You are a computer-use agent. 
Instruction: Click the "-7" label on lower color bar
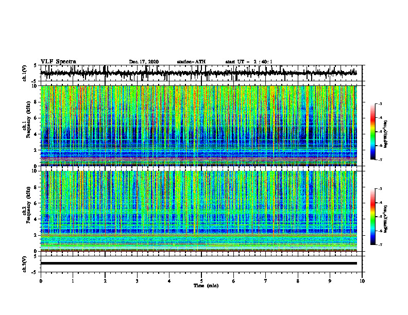tap(380, 244)
